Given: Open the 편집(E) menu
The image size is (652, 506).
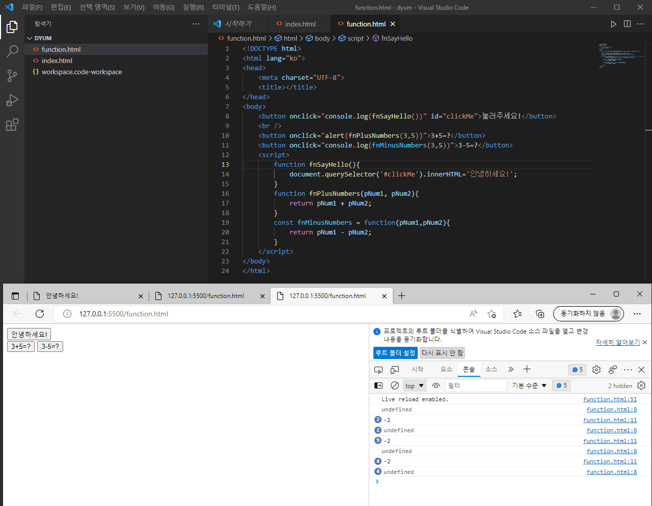Looking at the screenshot, I should [x=61, y=7].
